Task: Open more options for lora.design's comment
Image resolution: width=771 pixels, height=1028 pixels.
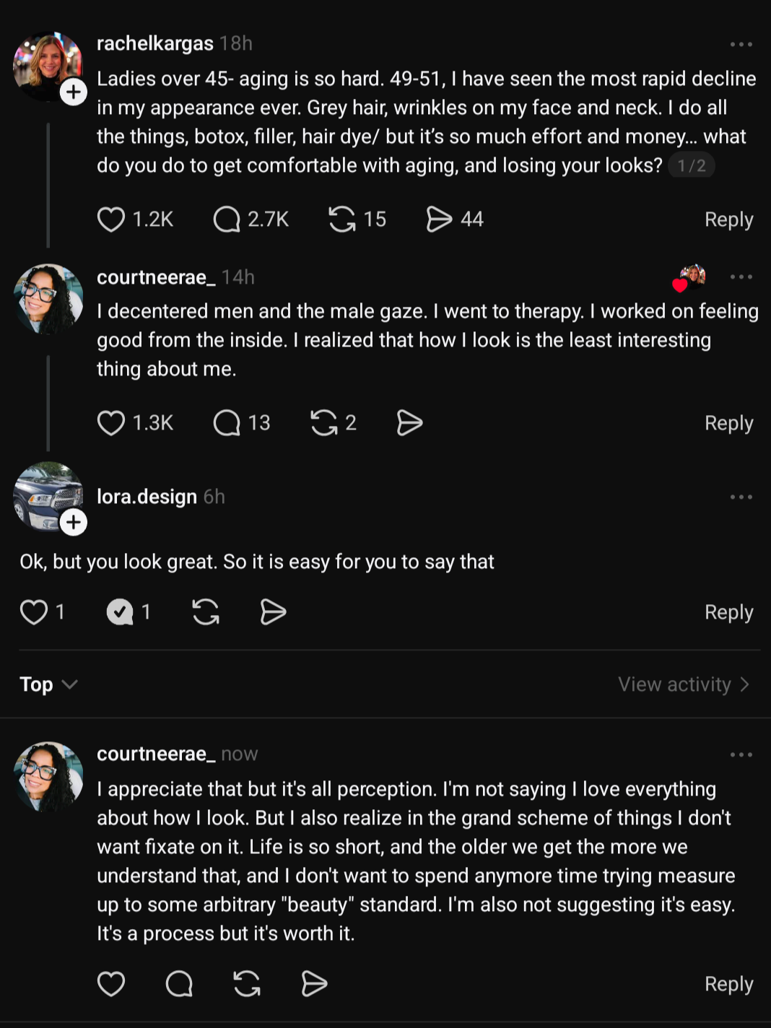Action: (x=741, y=497)
